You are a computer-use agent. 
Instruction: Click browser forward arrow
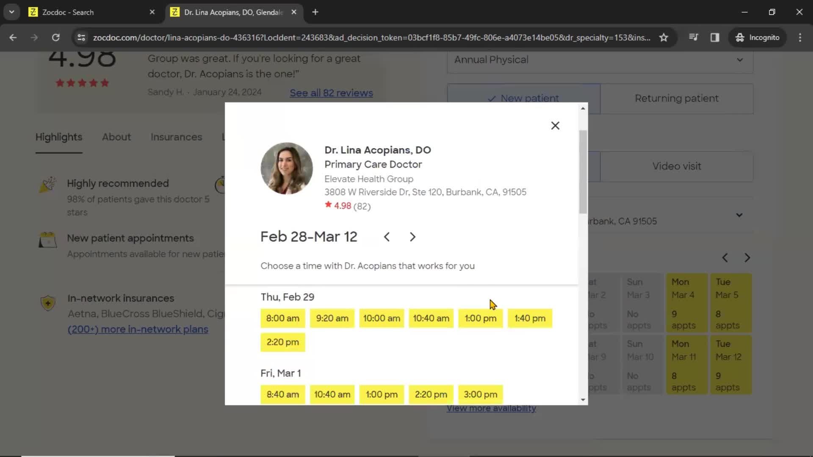[x=34, y=38]
